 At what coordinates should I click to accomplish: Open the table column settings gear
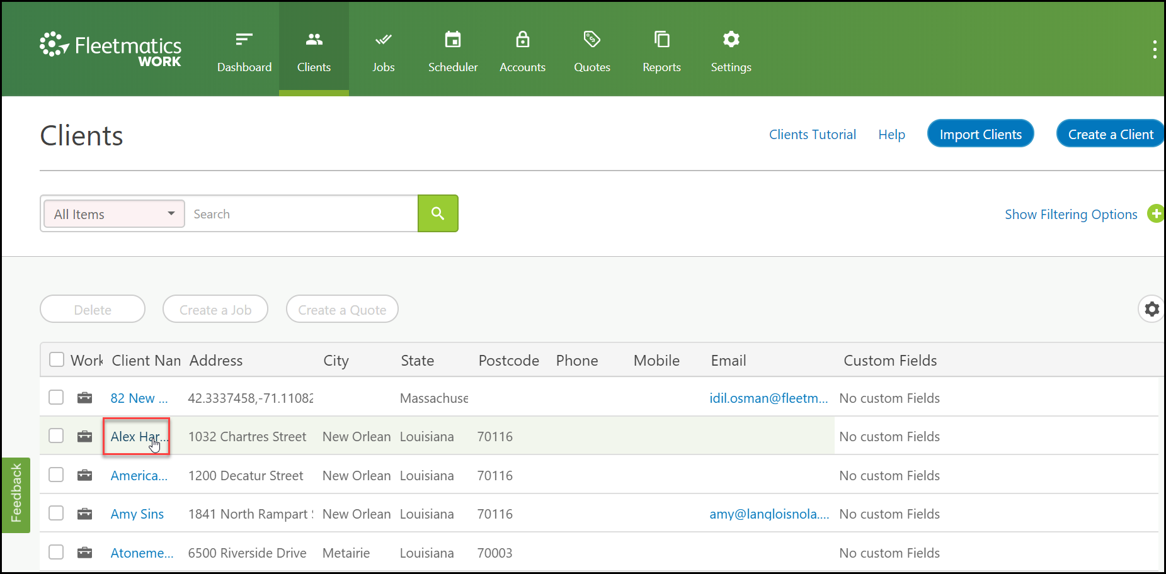pyautogui.click(x=1152, y=309)
